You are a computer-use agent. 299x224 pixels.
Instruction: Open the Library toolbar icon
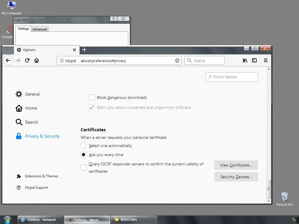(x=245, y=61)
